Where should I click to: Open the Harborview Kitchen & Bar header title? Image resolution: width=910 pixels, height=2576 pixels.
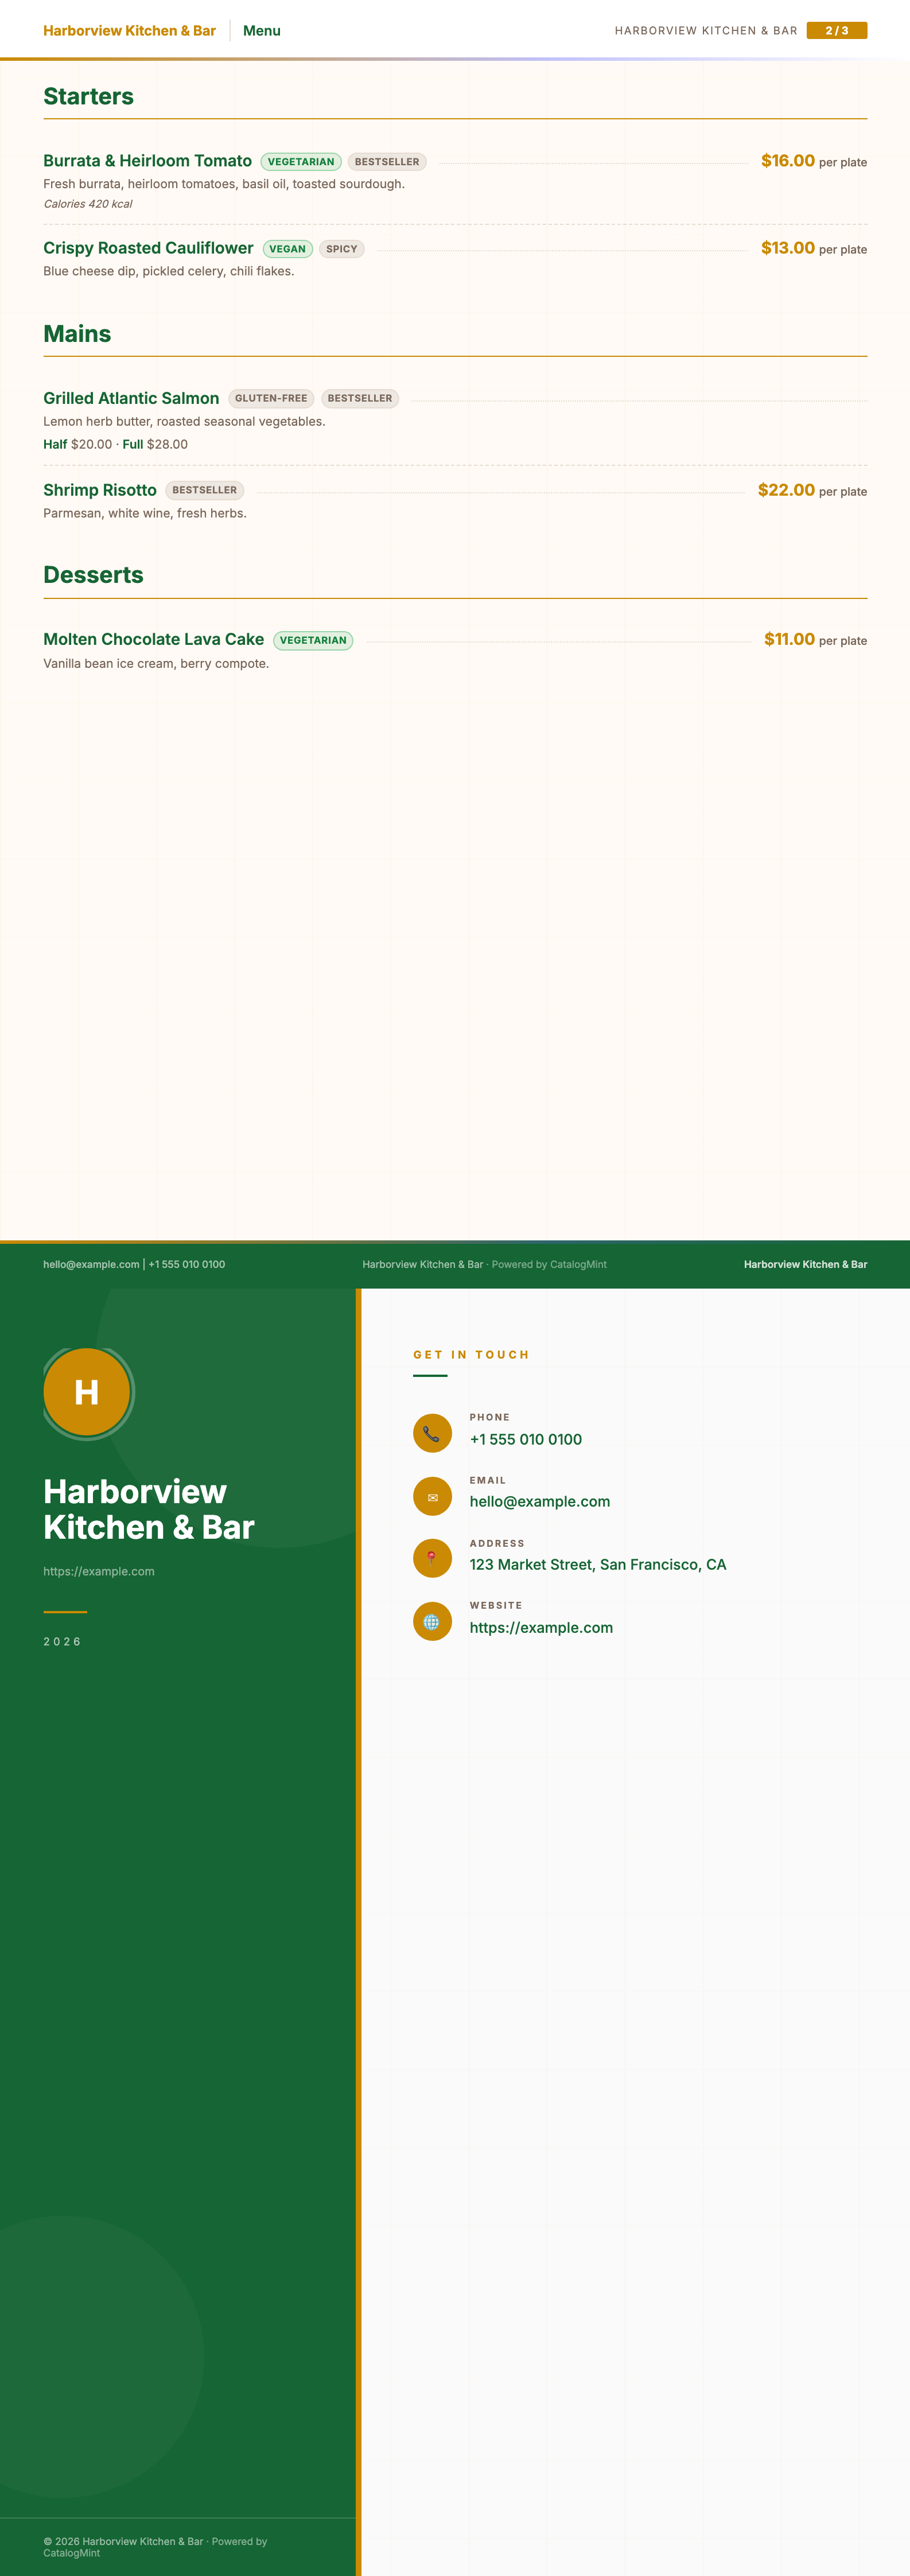click(129, 31)
